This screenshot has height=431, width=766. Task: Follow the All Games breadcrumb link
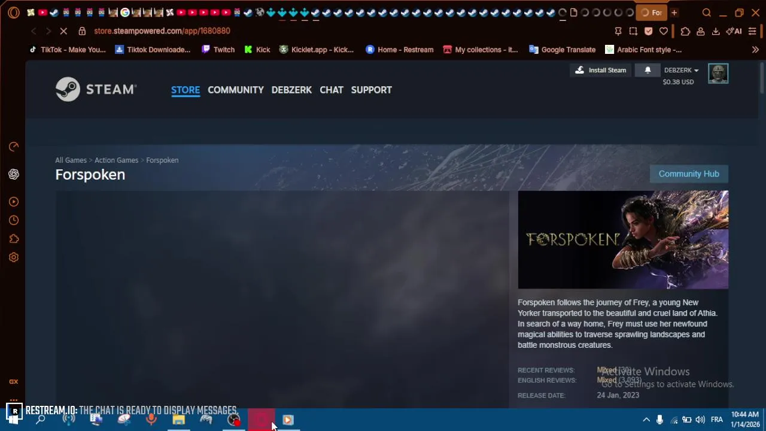point(71,160)
